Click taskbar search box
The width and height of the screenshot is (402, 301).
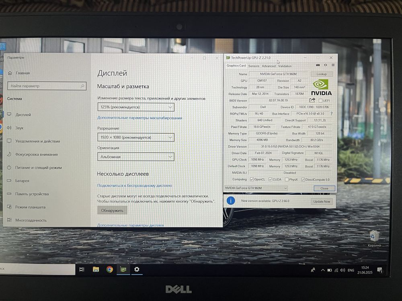tap(37, 269)
